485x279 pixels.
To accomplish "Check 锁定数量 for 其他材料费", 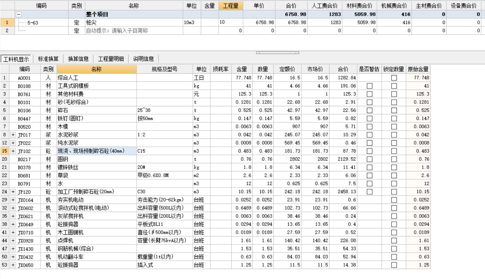I will point(394,94).
